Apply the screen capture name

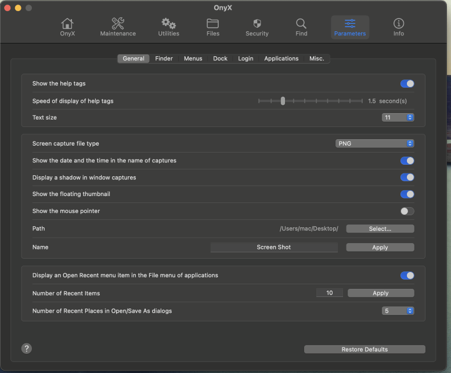[380, 248]
